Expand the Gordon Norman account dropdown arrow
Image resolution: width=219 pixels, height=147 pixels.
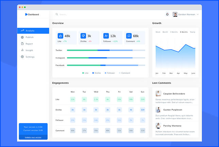[198, 14]
